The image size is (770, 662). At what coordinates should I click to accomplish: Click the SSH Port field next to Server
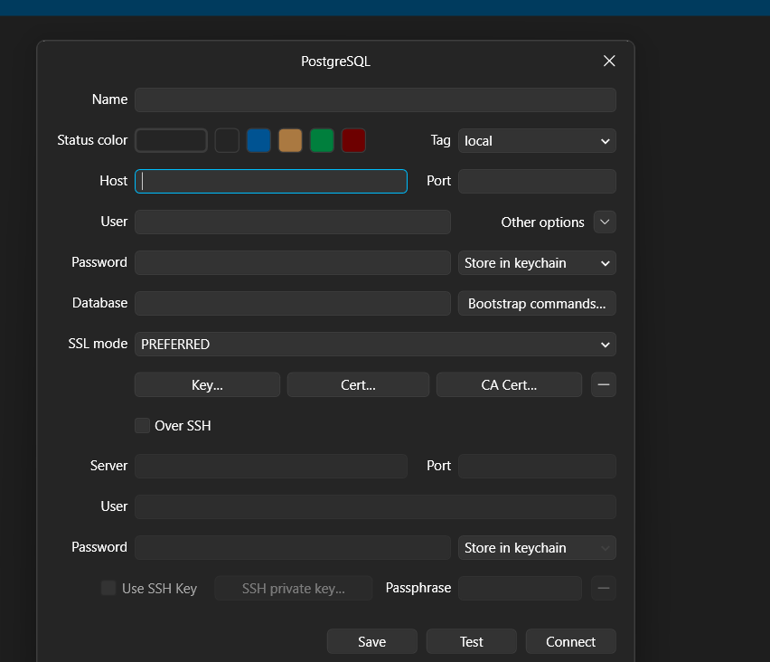(537, 466)
